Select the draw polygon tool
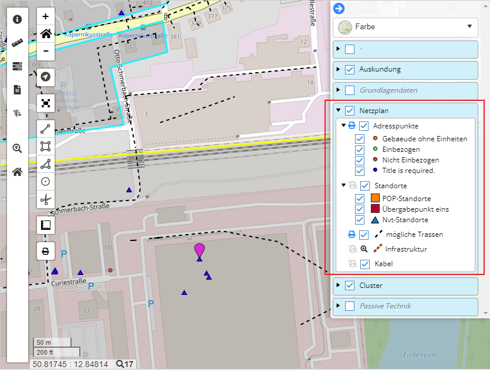Screen dimensions: 490x370 [x=46, y=164]
